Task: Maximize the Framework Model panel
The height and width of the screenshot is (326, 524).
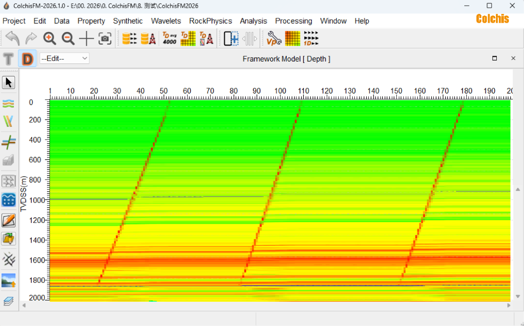Action: coord(494,59)
